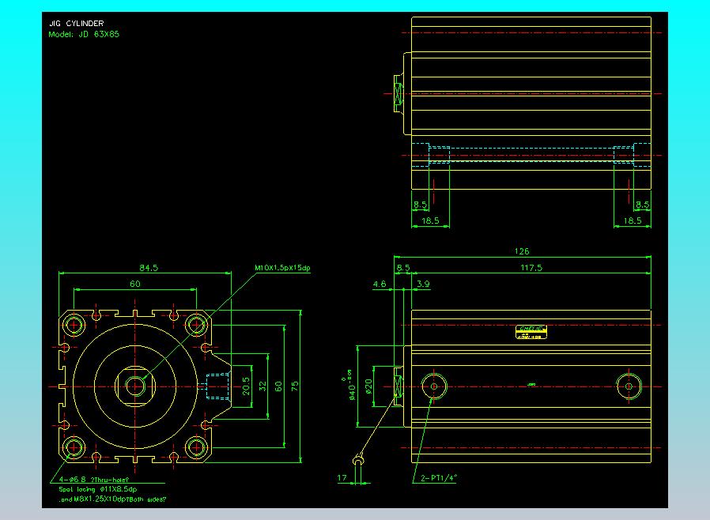Click the "20.5" dimension value

(246, 386)
